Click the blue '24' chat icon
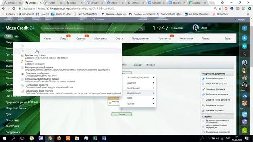 245,96
